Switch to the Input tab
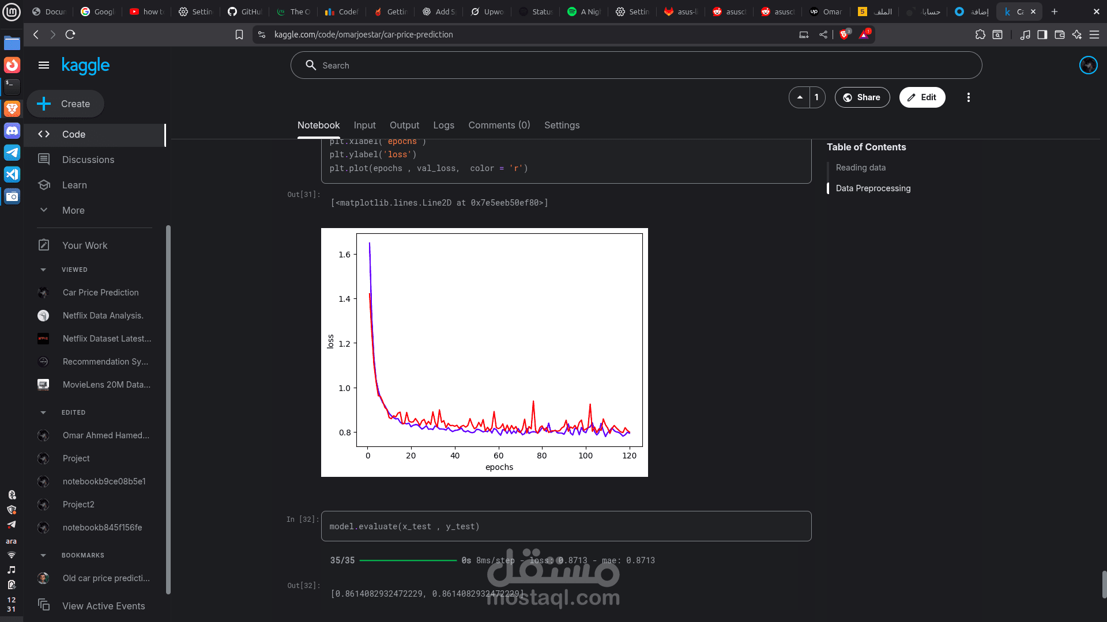 click(364, 125)
